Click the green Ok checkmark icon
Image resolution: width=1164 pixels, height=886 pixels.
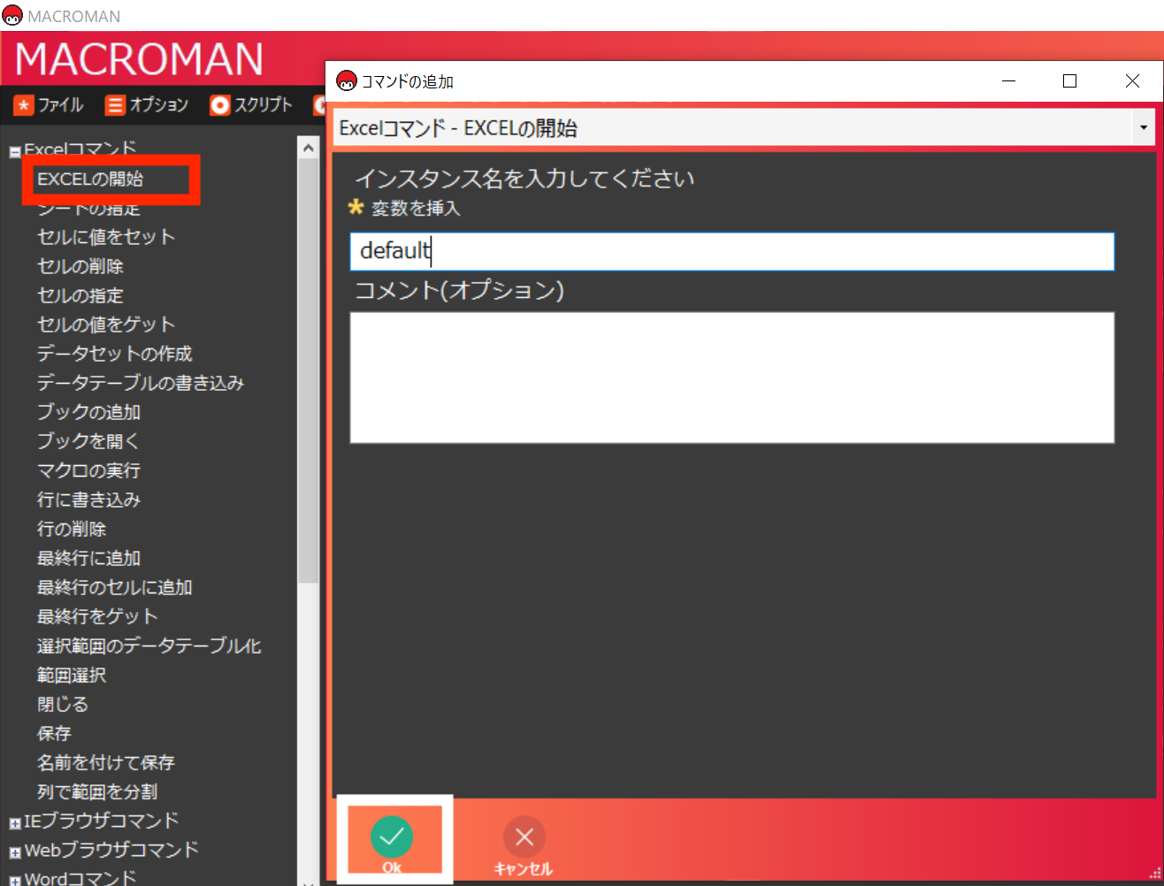[392, 836]
